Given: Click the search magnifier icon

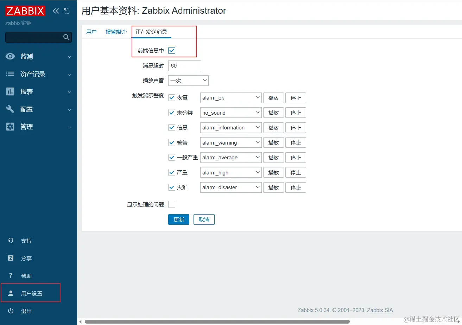Looking at the screenshot, I should tap(66, 37).
